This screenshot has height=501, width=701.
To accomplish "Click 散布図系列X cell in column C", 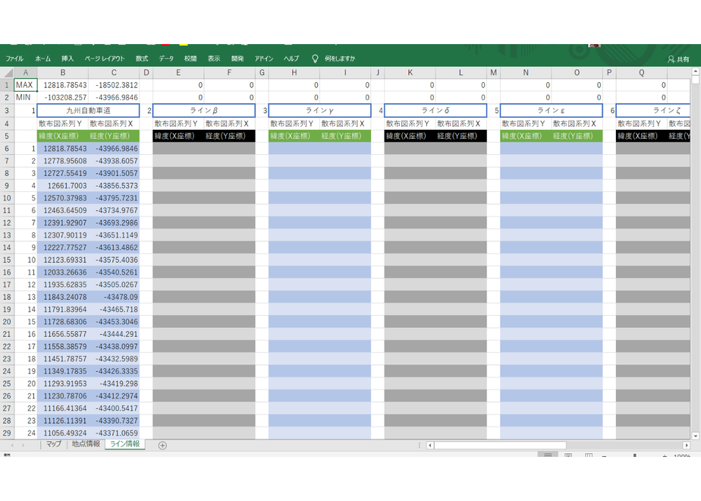I will [x=114, y=124].
